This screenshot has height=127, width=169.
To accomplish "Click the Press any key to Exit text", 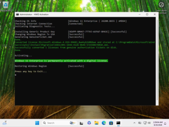I will pyautogui.click(x=31, y=72).
